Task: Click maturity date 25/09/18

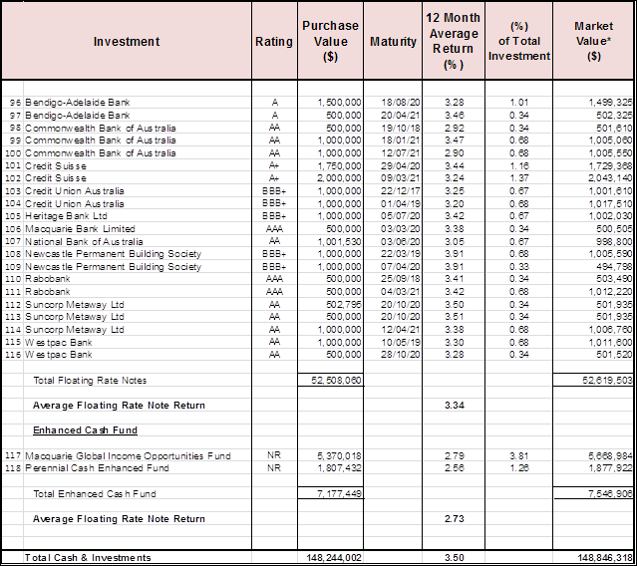Action: (x=400, y=279)
